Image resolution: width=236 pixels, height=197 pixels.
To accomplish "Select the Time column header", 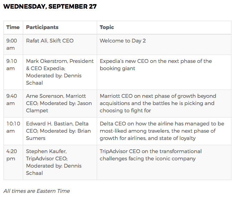I will coord(13,27).
